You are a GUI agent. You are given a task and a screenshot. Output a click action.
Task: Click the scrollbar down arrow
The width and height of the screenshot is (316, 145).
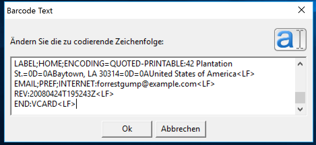[300, 109]
